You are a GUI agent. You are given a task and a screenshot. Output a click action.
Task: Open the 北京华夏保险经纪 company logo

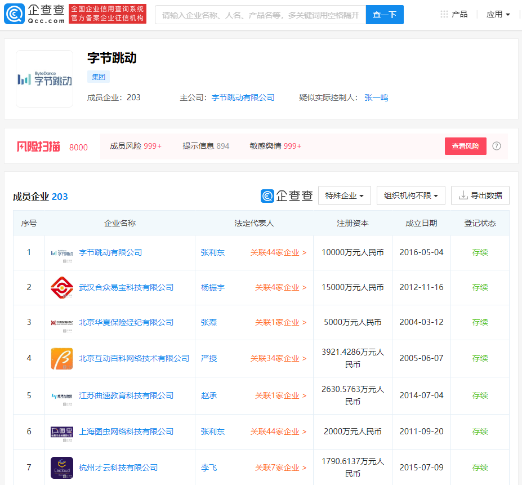(61, 322)
